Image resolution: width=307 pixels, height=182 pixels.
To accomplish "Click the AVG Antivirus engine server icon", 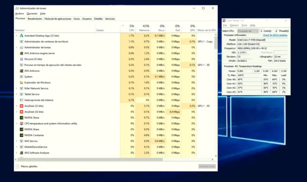I will (21, 53).
